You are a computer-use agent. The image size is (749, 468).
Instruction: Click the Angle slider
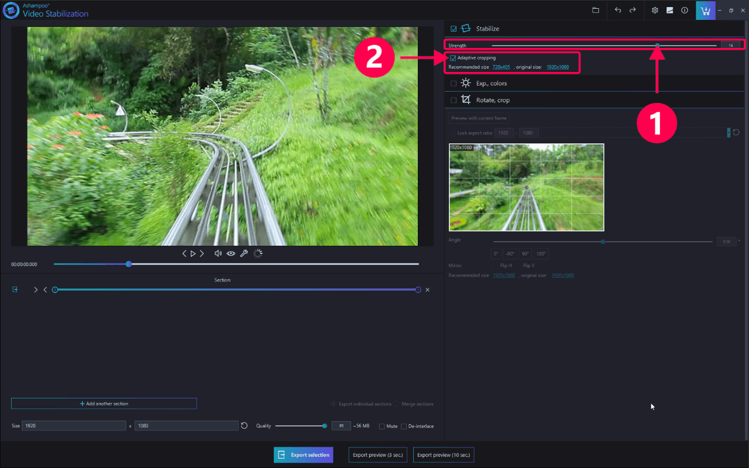click(603, 241)
